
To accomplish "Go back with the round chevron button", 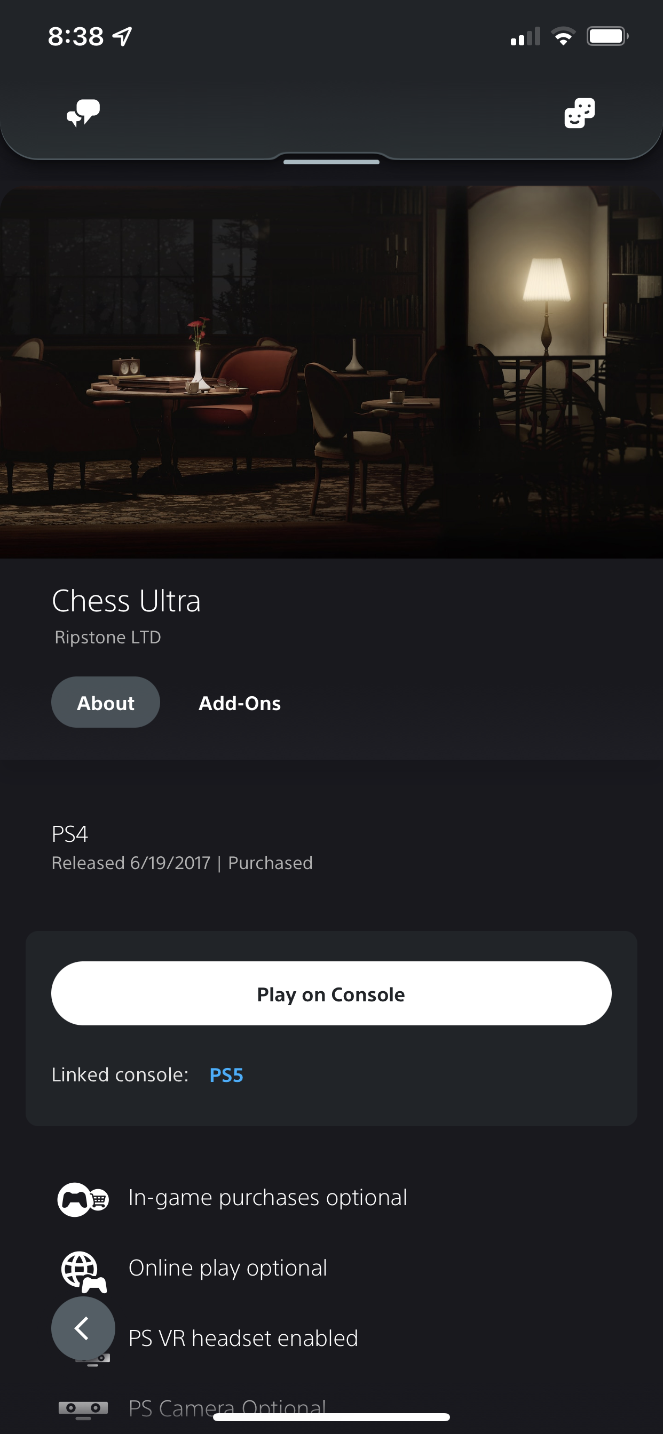I will pos(83,1328).
